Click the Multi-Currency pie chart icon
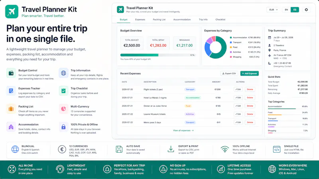Viewport: 319px width, 179px height. tap(63, 109)
